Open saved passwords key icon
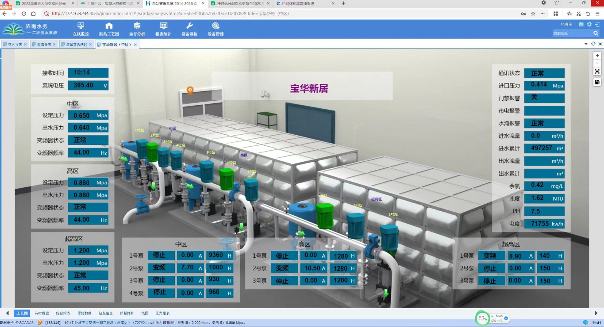Viewport: 604px width, 327px height. (x=524, y=14)
